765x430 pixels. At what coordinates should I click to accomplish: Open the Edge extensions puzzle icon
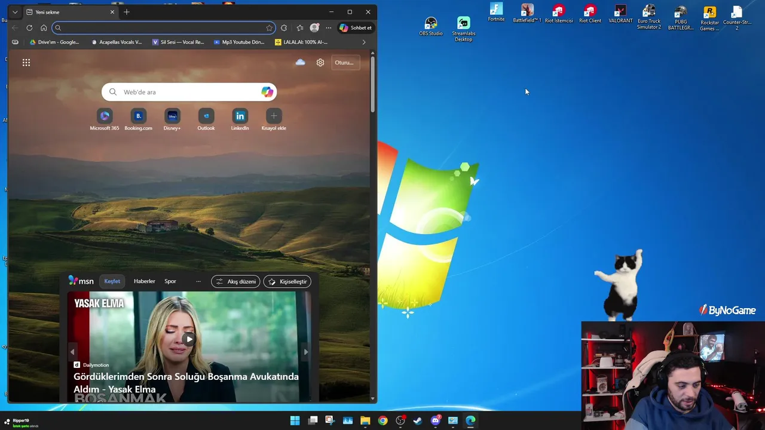point(284,27)
